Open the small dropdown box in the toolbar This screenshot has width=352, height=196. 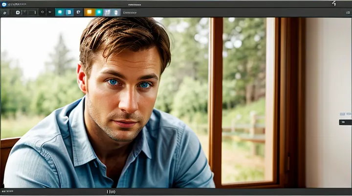(x=24, y=12)
